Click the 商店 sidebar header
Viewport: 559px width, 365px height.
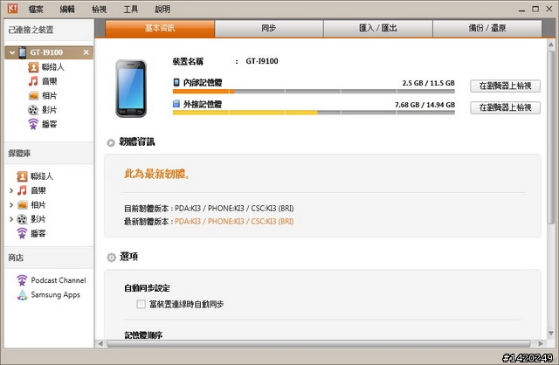[x=16, y=258]
